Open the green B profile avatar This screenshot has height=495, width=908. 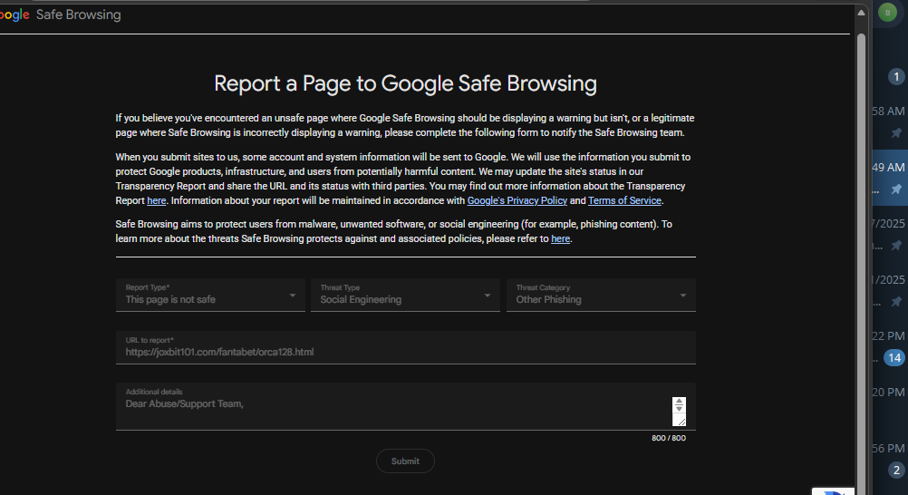click(x=887, y=13)
